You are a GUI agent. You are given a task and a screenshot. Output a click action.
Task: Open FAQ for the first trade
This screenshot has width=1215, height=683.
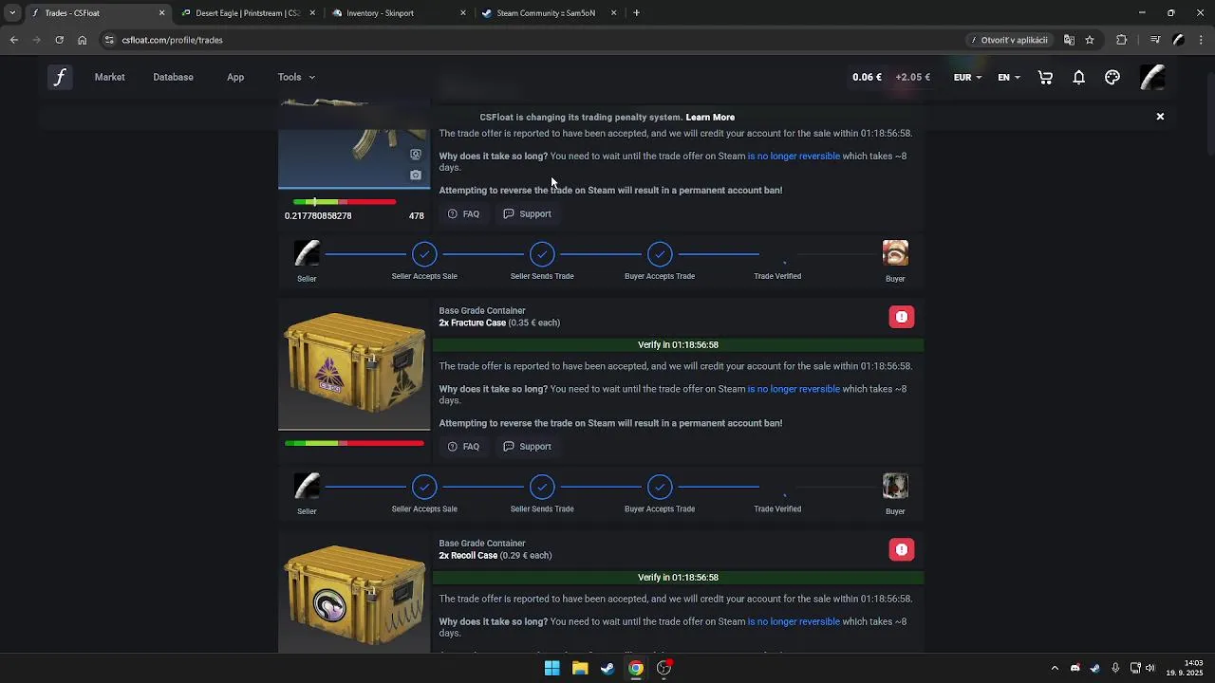coord(463,214)
